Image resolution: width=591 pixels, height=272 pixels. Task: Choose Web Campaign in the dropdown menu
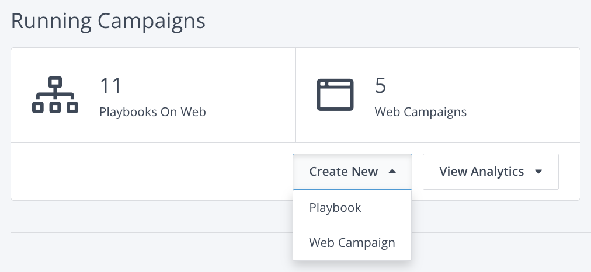click(352, 243)
